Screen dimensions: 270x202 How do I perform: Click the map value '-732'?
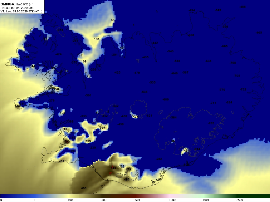(243, 89)
